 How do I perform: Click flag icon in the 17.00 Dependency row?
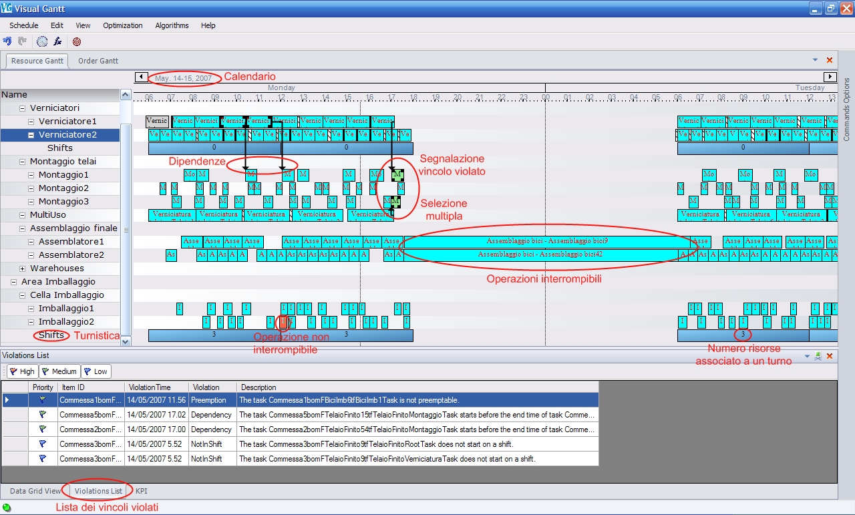[x=43, y=430]
